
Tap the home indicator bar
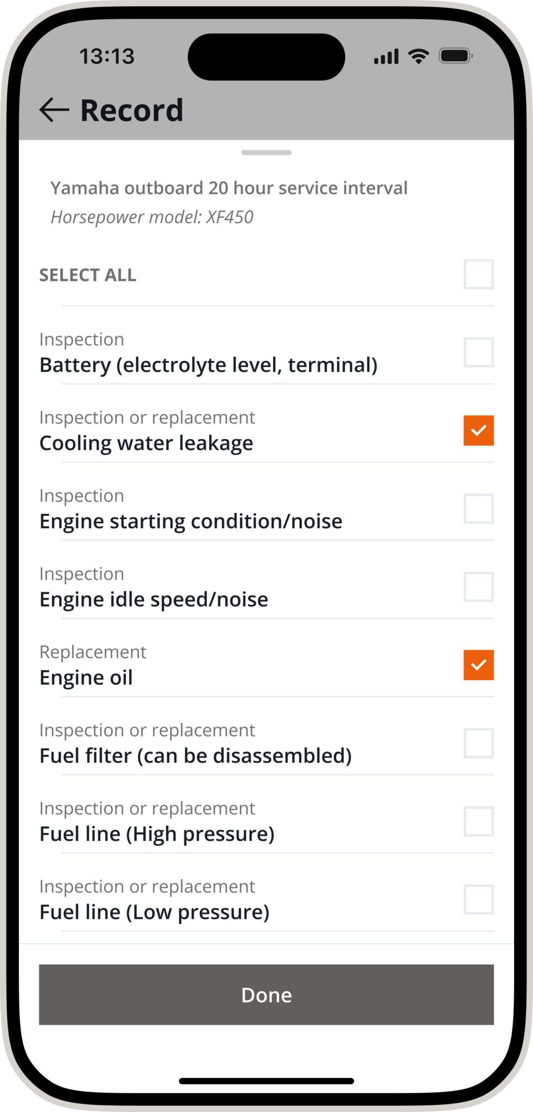click(266, 1081)
